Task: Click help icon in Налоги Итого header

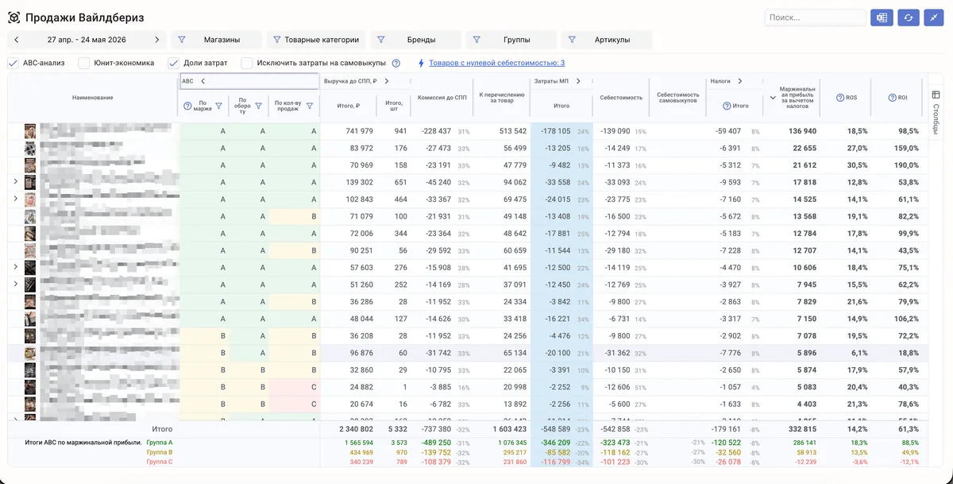Action: (x=727, y=106)
